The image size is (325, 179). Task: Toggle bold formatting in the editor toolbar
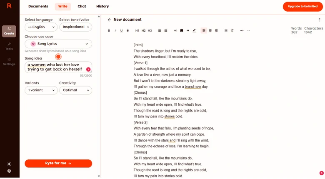(x=109, y=31)
